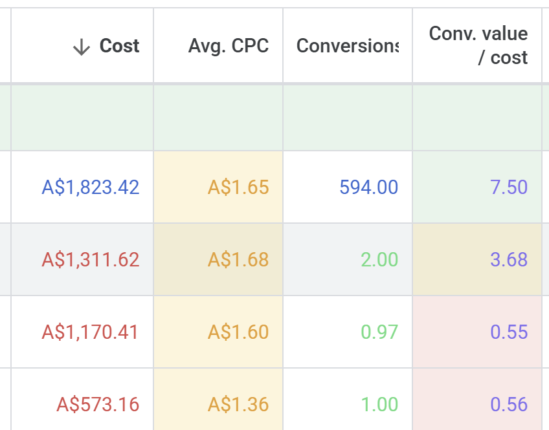The width and height of the screenshot is (549, 430).
Task: Select the cost value A$1,311.62
Action: click(x=91, y=260)
